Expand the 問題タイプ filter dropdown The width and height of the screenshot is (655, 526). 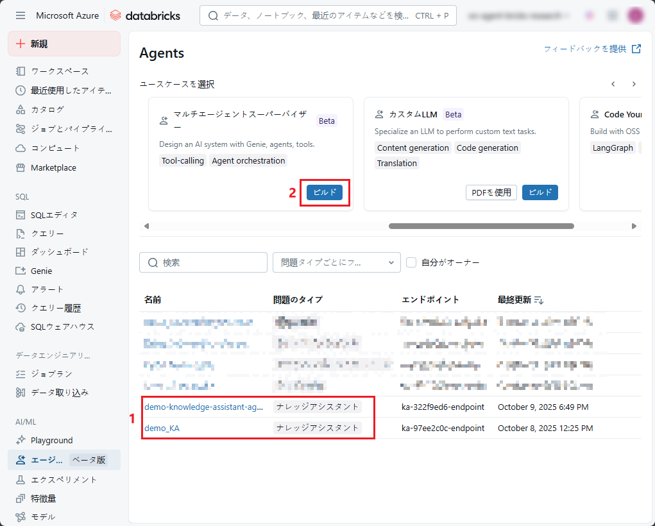point(336,262)
